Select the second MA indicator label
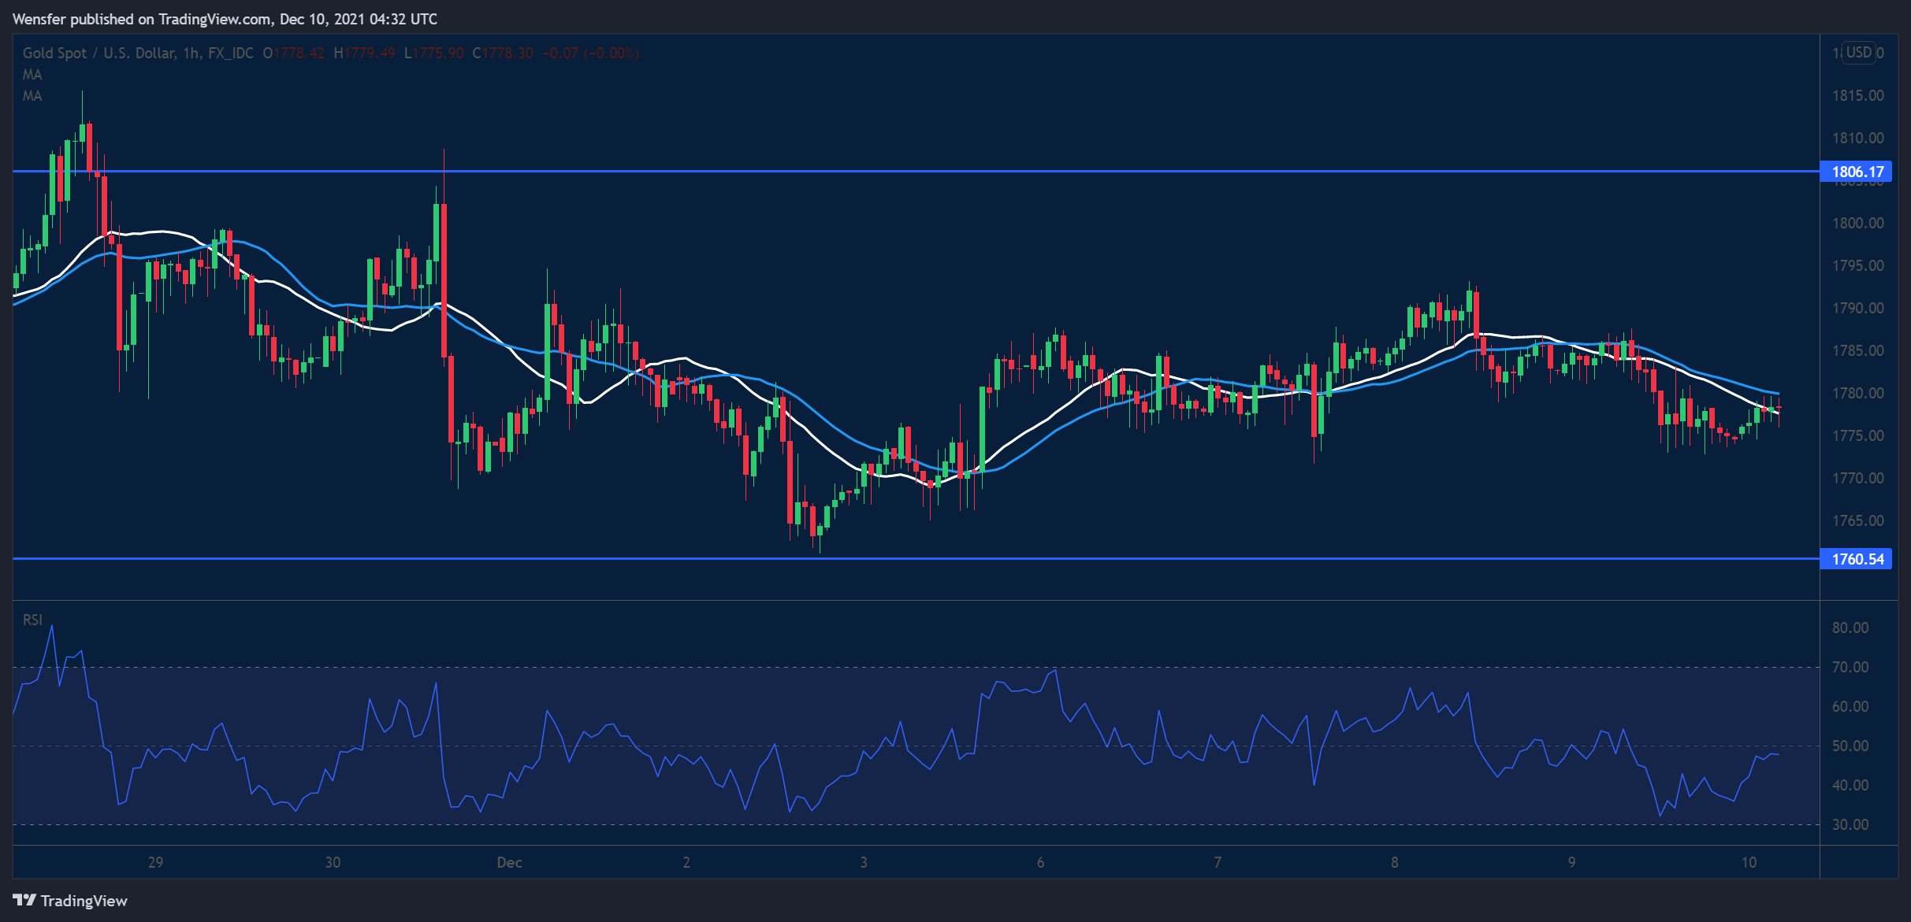Image resolution: width=1911 pixels, height=922 pixels. pyautogui.click(x=32, y=95)
